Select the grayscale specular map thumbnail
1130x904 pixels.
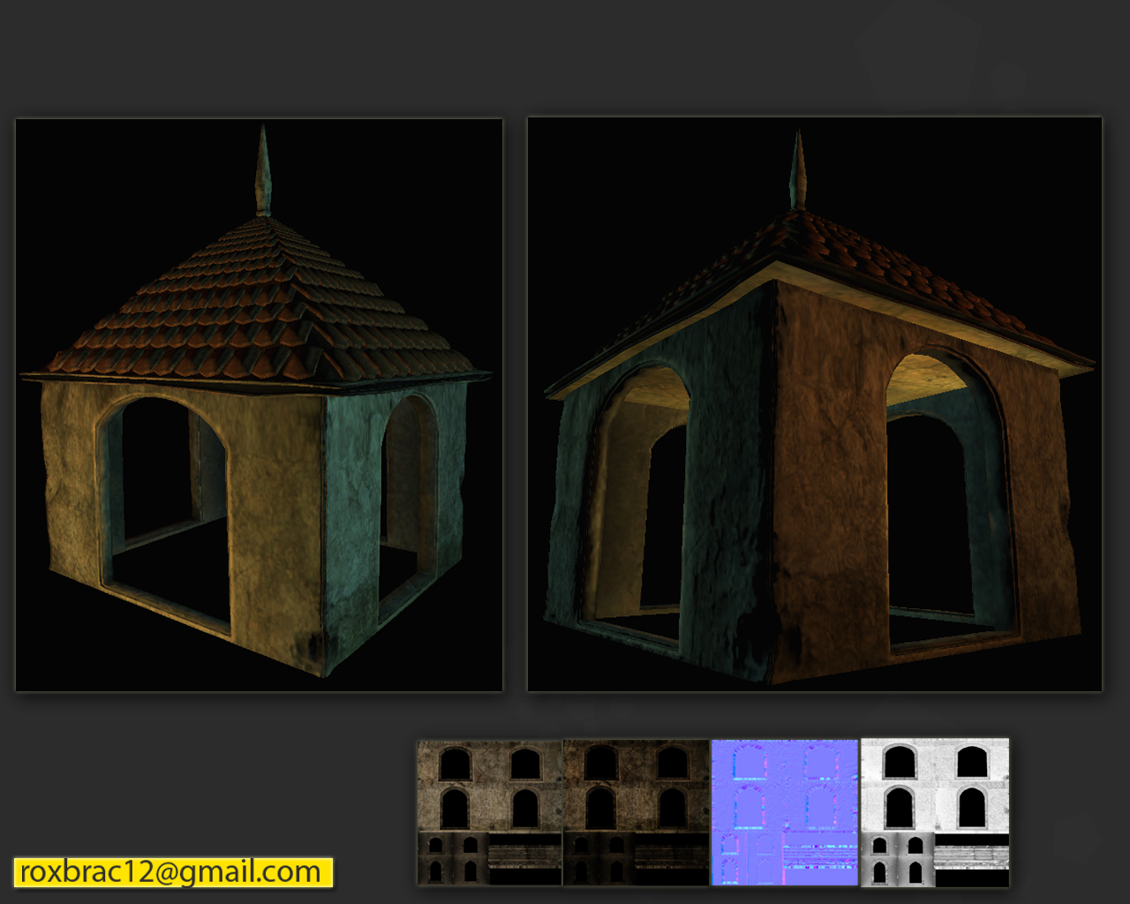[x=935, y=812]
